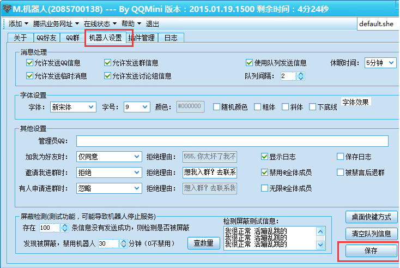The height and width of the screenshot is (268, 400).
Task: Increase the failed message count spinner
Action: 65,225
